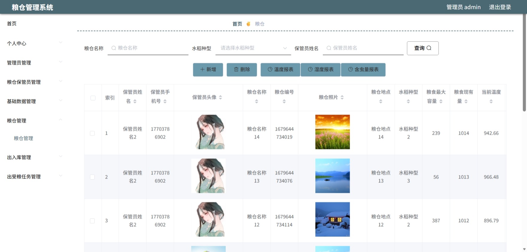Go to 首页 breadcrumb link
527x252 pixels.
237,24
